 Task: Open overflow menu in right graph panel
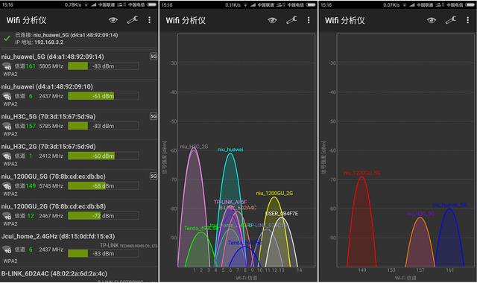pos(467,20)
